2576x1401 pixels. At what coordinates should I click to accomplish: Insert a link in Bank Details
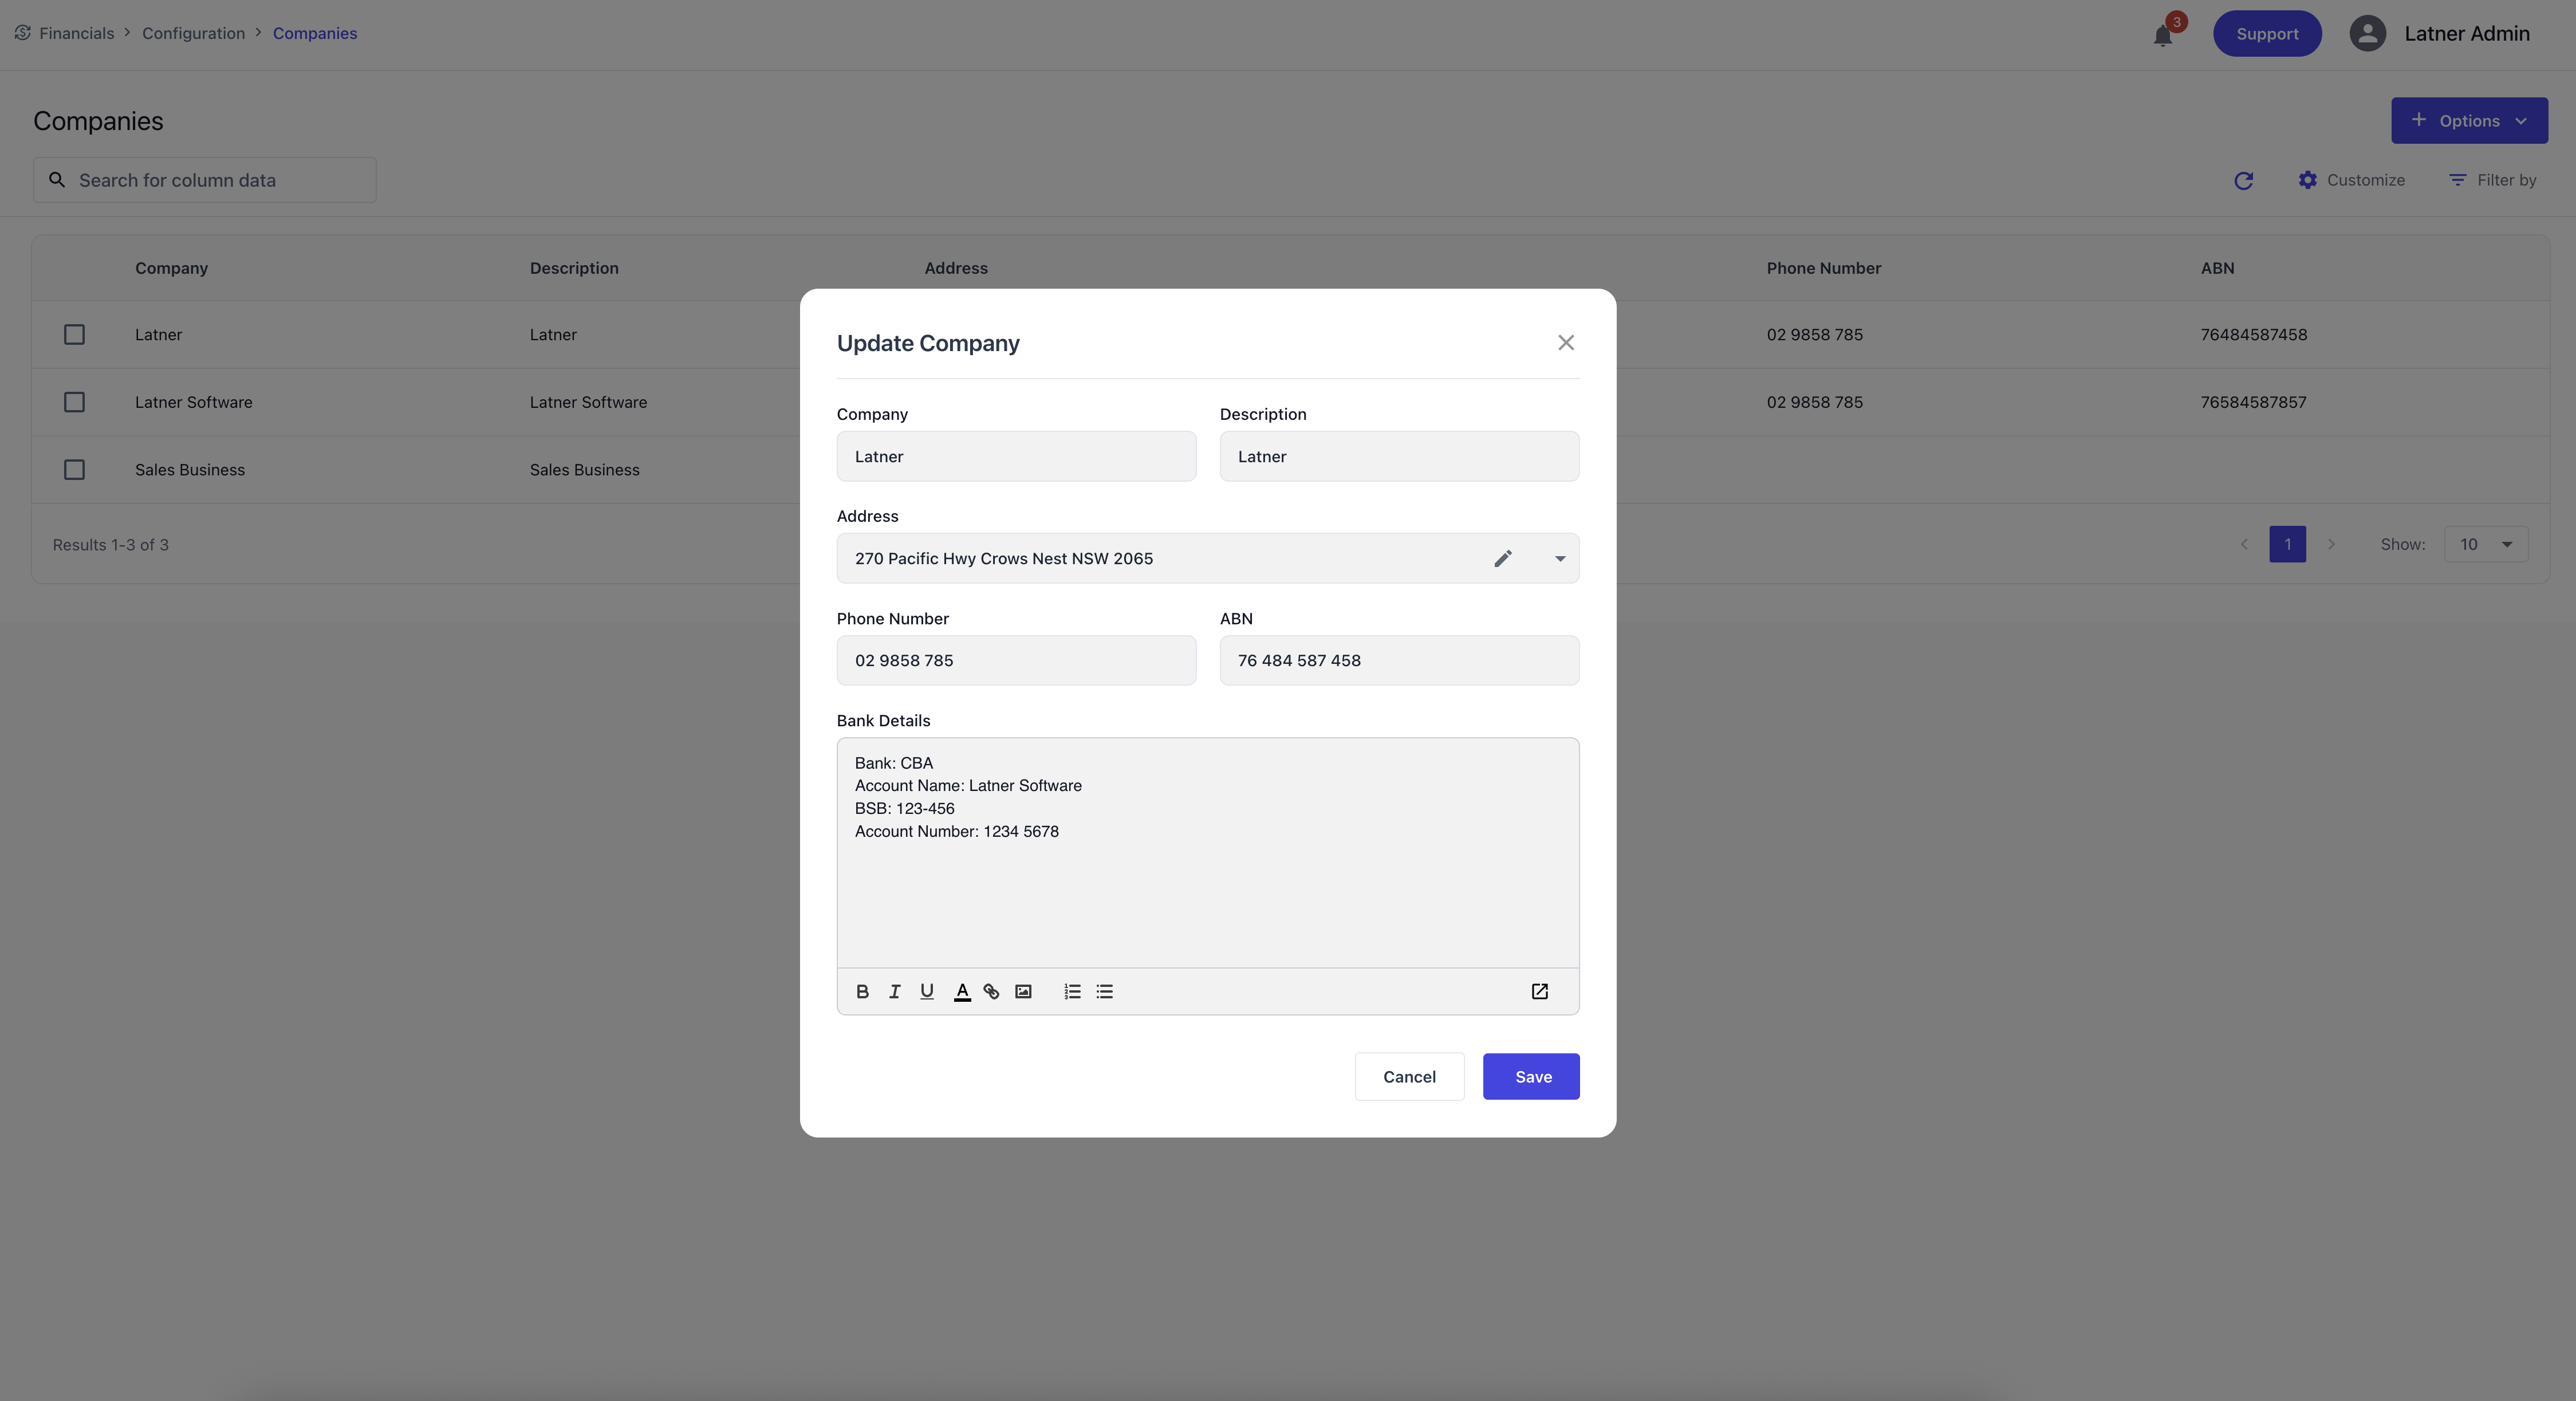(x=991, y=991)
